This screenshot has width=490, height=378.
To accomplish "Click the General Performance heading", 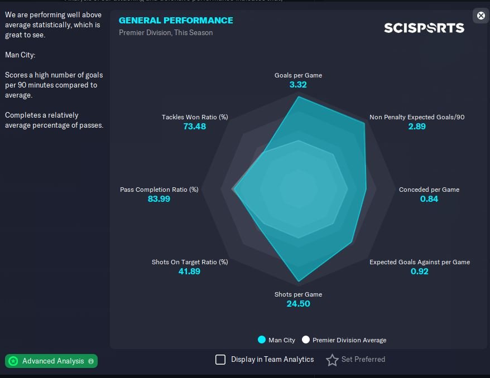I will 176,20.
